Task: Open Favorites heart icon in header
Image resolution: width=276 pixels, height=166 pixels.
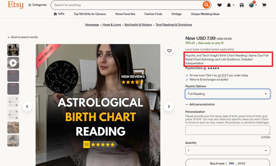Action: point(219,5)
